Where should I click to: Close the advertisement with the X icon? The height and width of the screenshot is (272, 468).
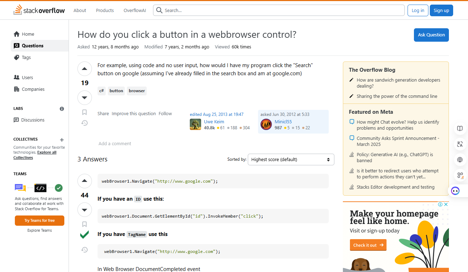click(446, 204)
